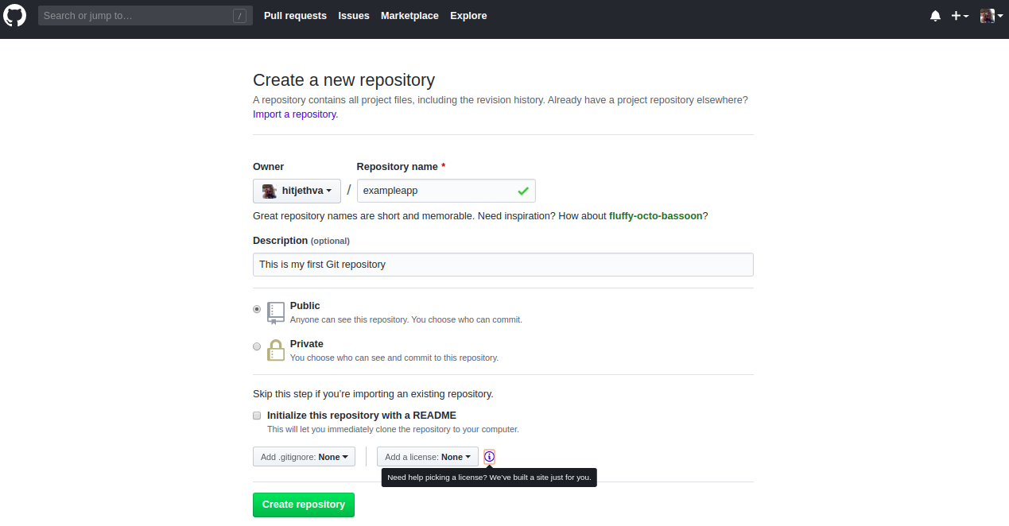Screen dimensions: 1009x526
Task: Open Marketplace from the top nav
Action: (x=409, y=16)
